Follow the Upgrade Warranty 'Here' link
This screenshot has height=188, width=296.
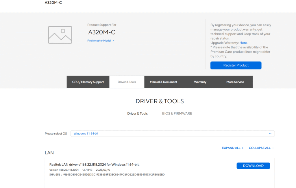tap(243, 43)
